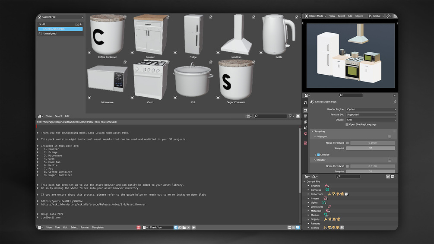The width and height of the screenshot is (434, 244).
Task: Open the Scene properties tab icon
Action: (x=305, y=128)
